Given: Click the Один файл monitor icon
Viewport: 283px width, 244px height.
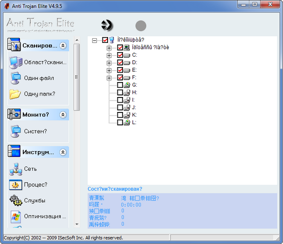Looking at the screenshot, I should (x=16, y=78).
